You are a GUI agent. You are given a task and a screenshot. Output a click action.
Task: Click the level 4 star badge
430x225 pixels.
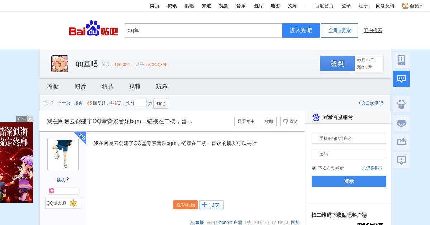tap(73, 203)
